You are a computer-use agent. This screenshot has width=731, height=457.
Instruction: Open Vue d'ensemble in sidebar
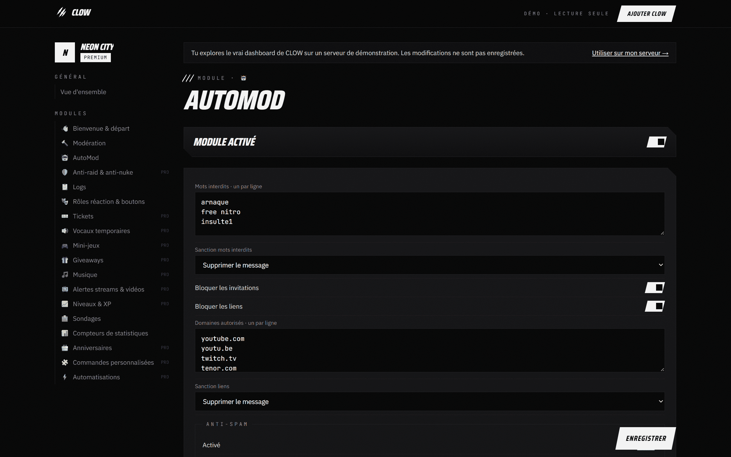[x=83, y=92]
